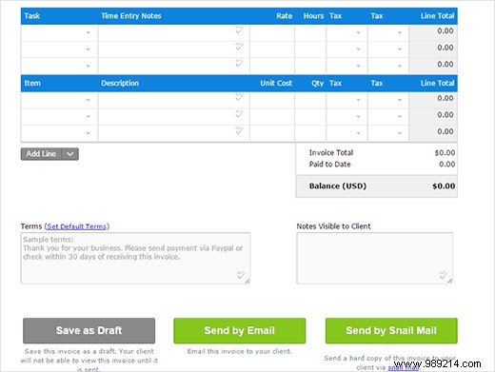The width and height of the screenshot is (495, 372).
Task: Click the Hours field in first time row
Action: [x=310, y=32]
